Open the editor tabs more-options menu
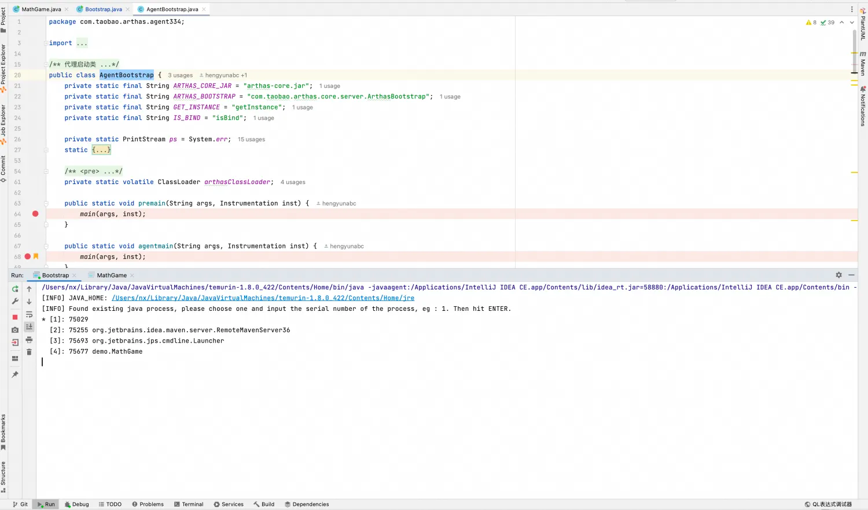Screen dimensions: 868x510 (x=852, y=9)
